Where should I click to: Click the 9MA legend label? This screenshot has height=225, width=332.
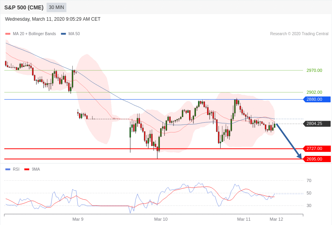(x=36, y=169)
